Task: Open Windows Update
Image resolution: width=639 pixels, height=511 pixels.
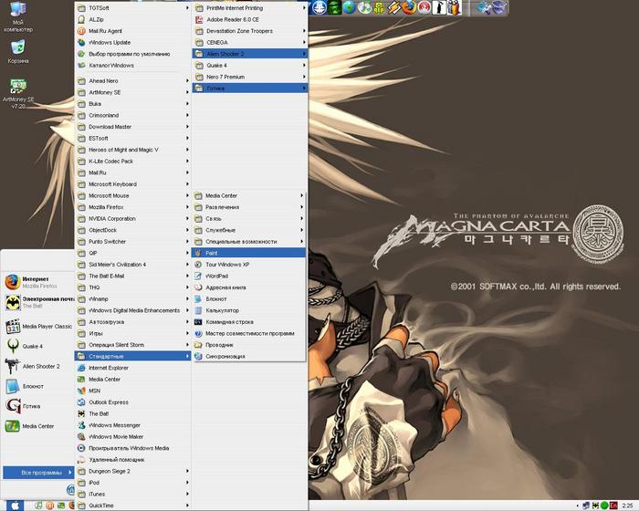Action: pyautogui.click(x=133, y=42)
